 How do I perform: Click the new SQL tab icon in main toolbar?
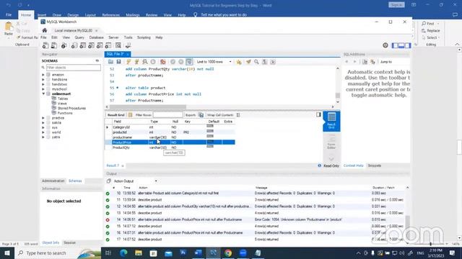point(45,45)
